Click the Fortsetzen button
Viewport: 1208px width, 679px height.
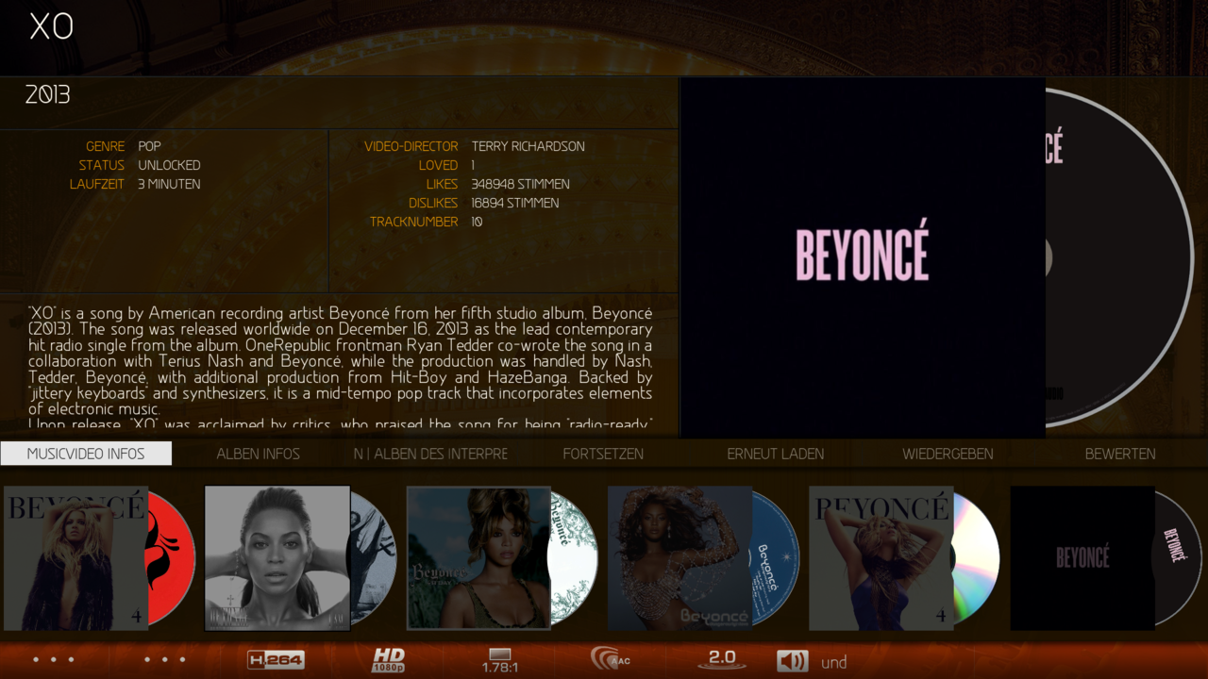(x=603, y=454)
